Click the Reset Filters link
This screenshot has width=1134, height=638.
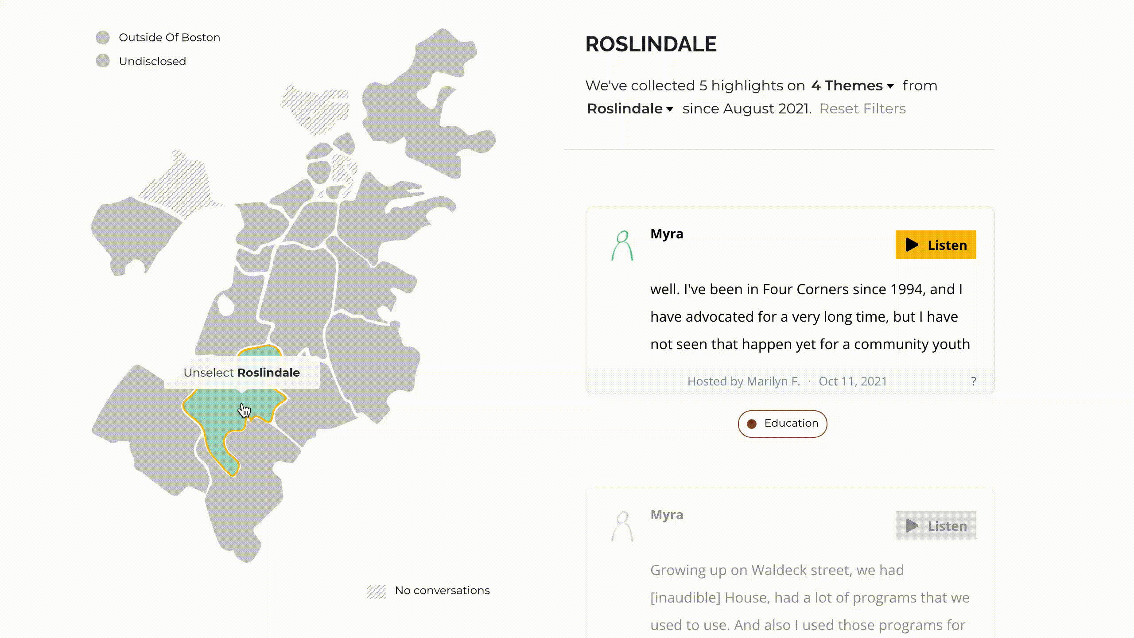862,109
